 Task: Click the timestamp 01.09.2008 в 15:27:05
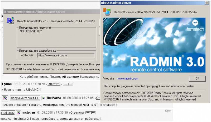tap(78, 98)
